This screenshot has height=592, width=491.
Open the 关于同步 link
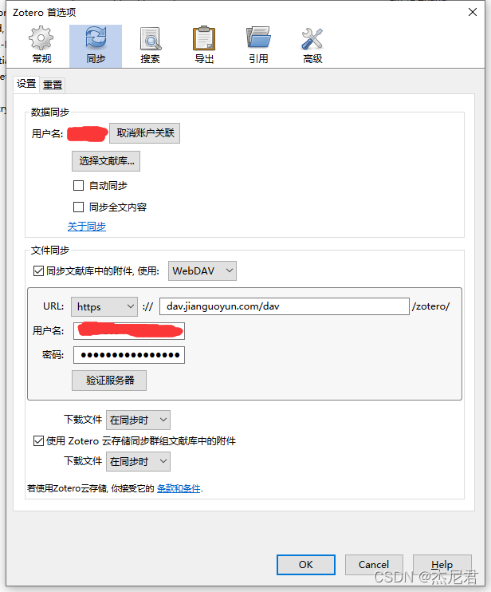[87, 227]
